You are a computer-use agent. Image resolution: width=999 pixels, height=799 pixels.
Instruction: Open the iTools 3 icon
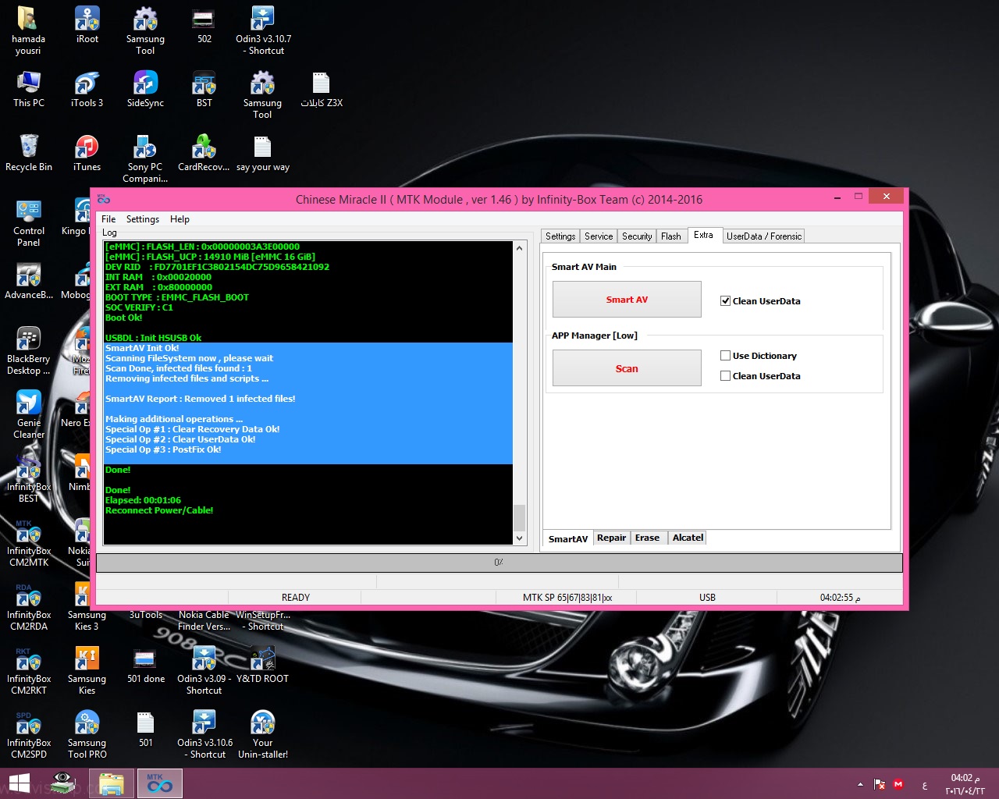(87, 89)
